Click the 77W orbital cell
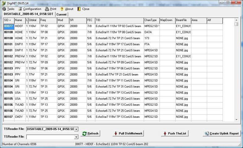 pos(34,75)
